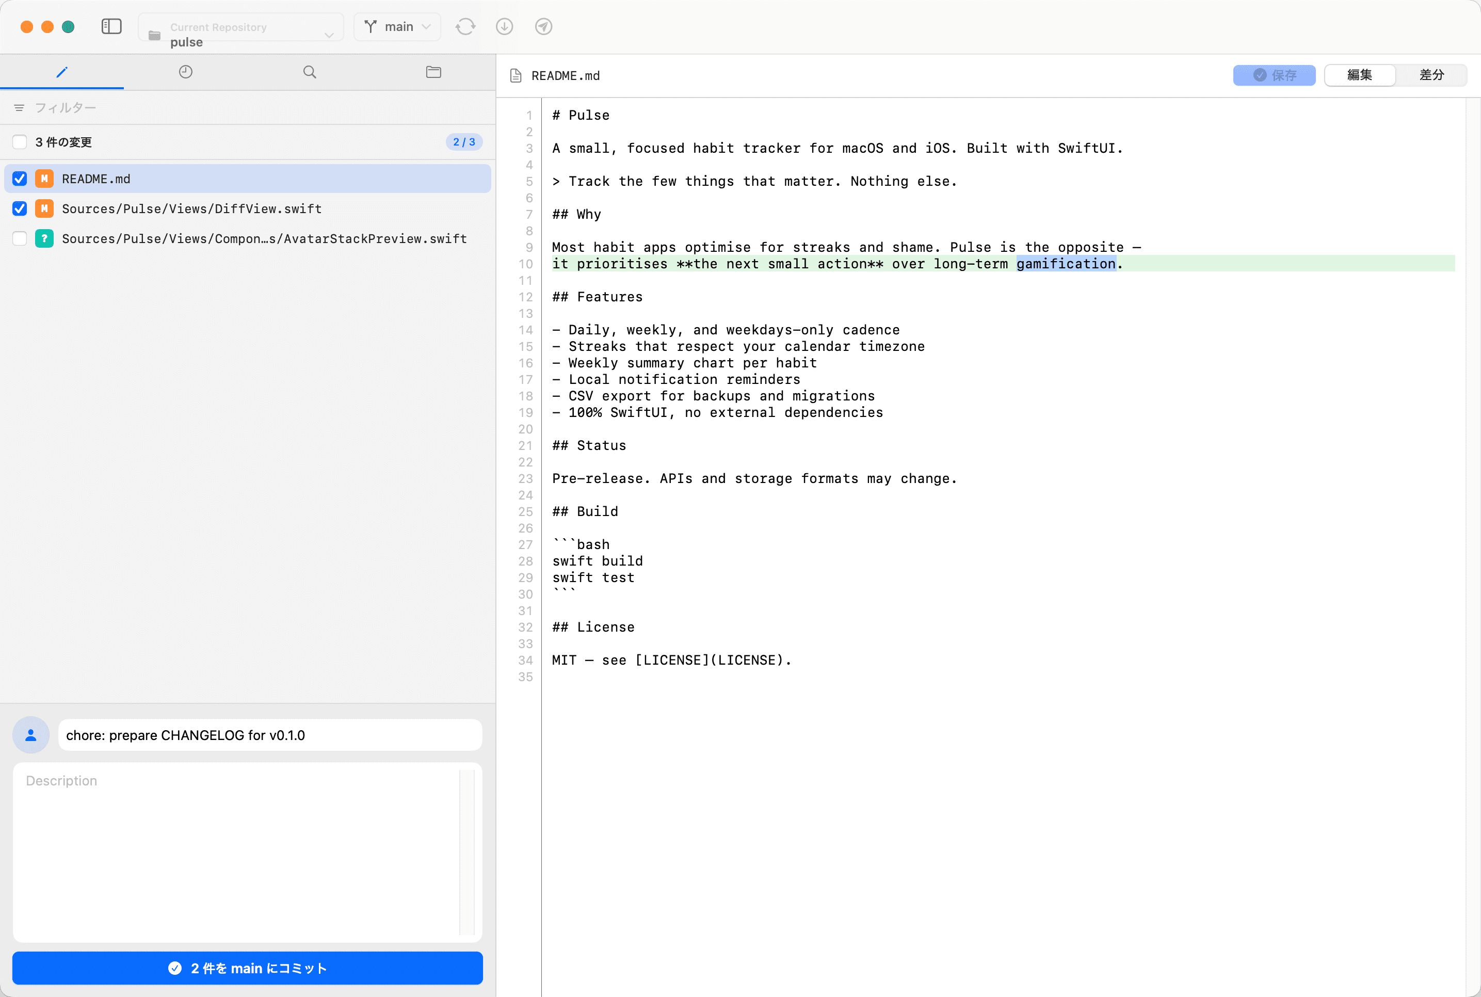Click the fetch/sync refresh icon
The height and width of the screenshot is (997, 1481).
tap(465, 27)
